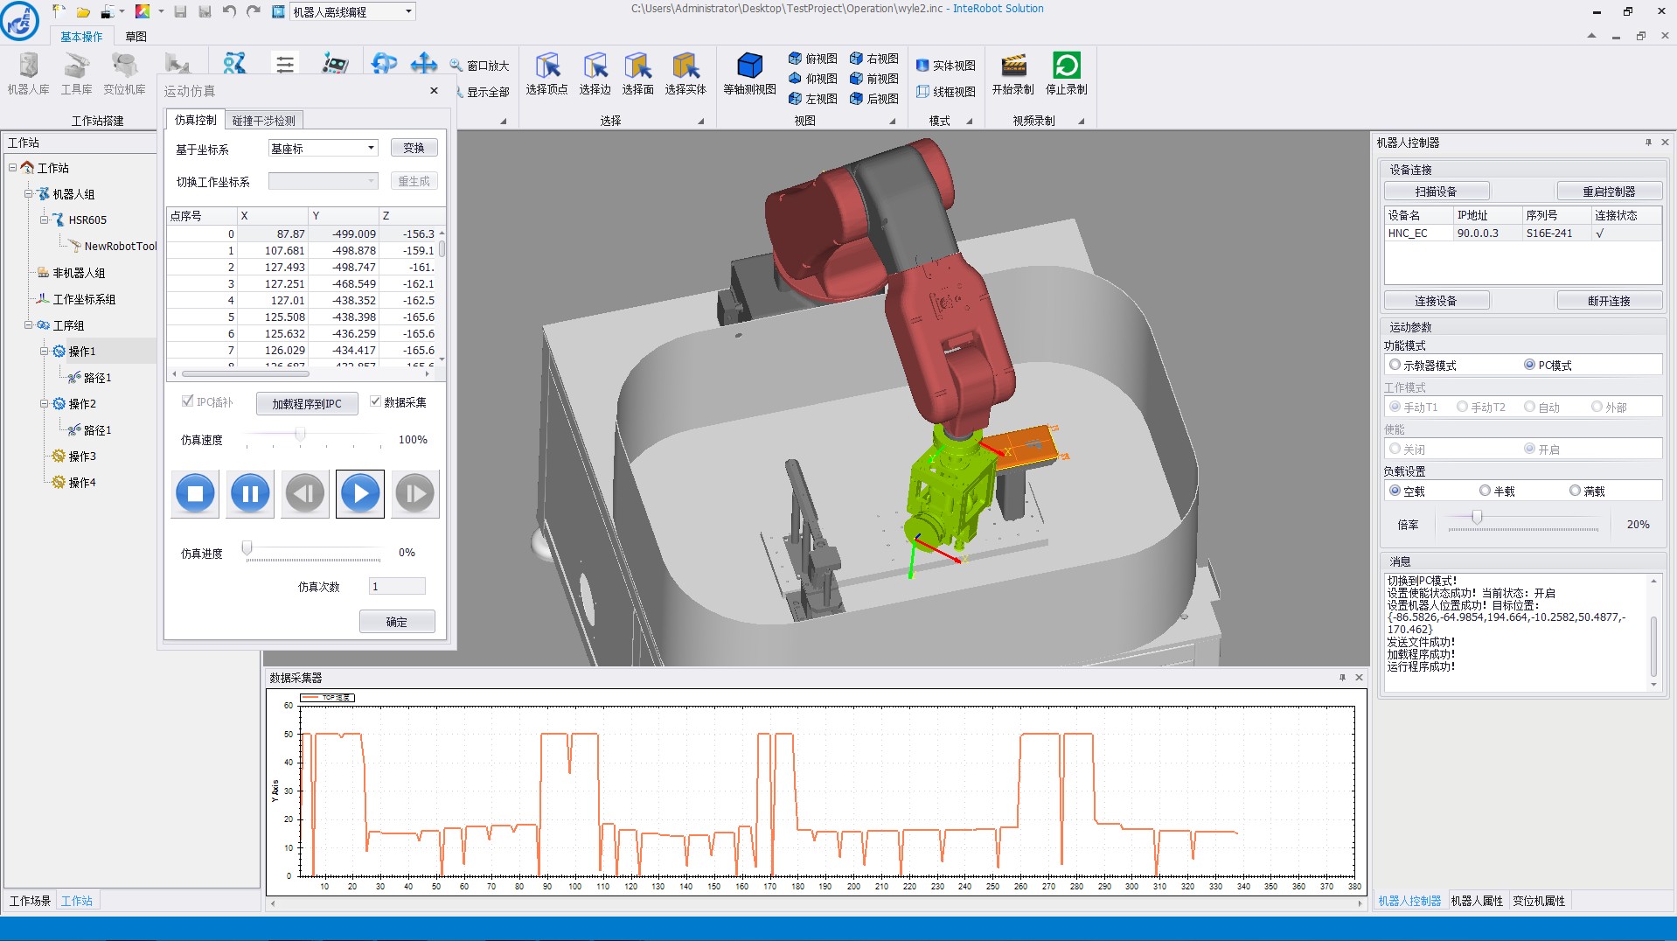Collapse the 操作2 tree node
This screenshot has height=941, width=1677.
(44, 403)
